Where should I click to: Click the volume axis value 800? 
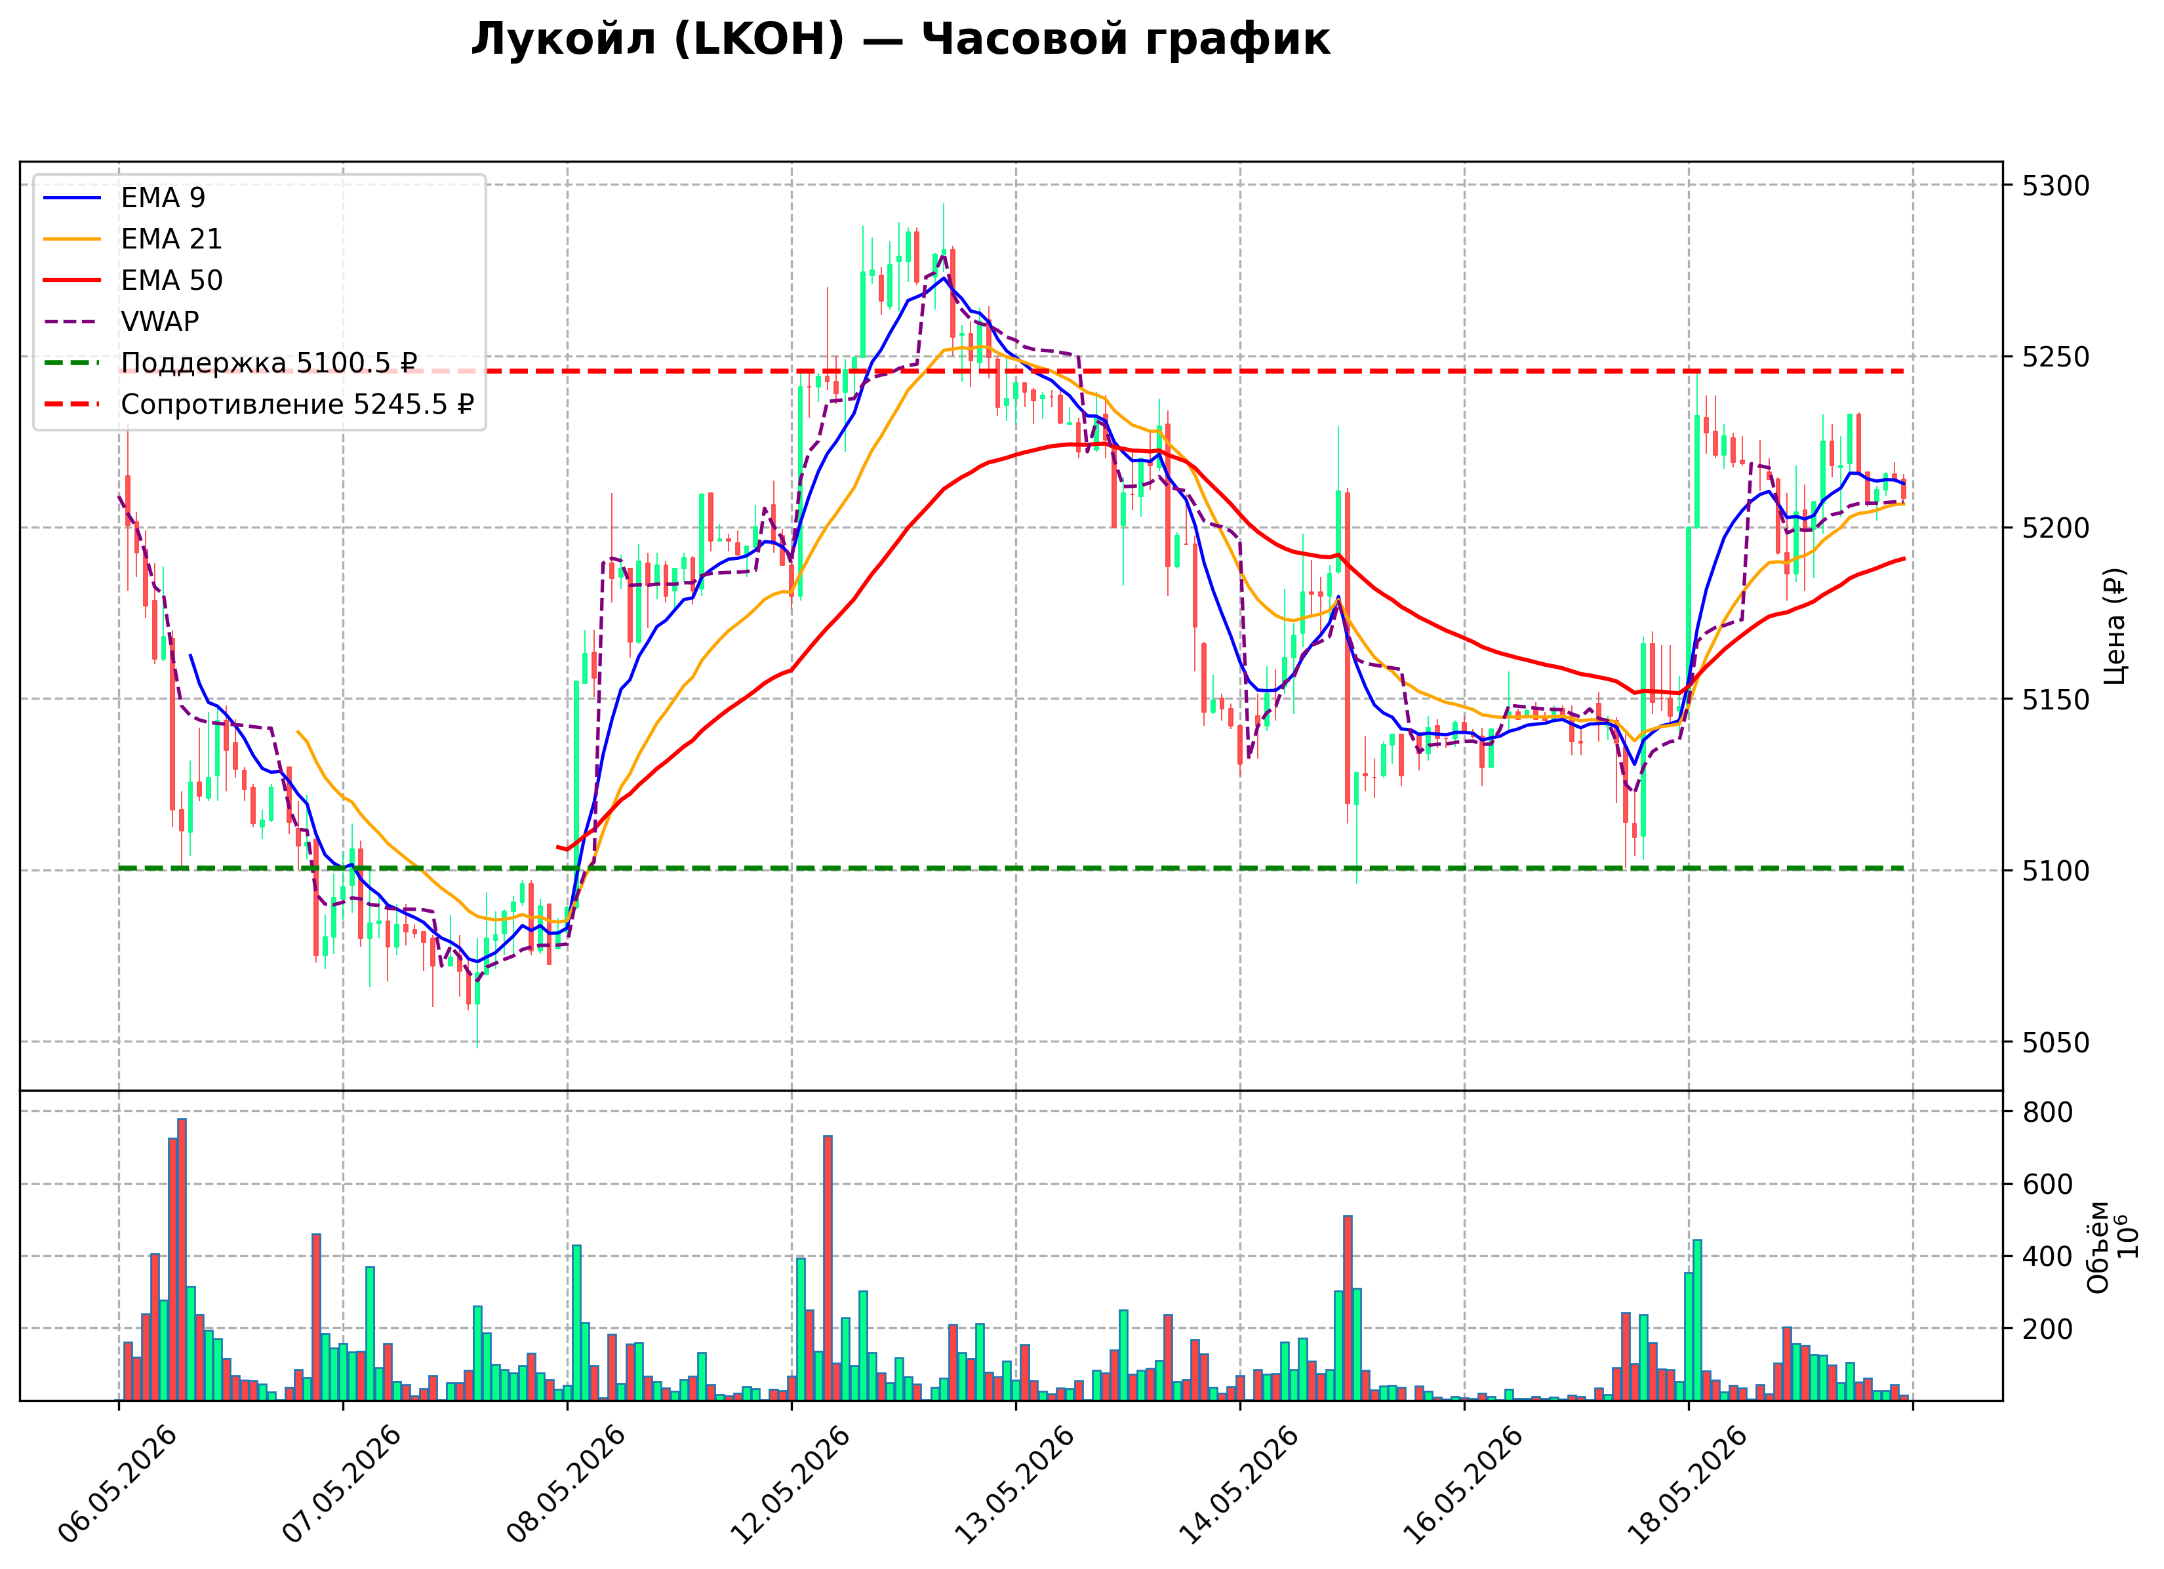[x=2047, y=1112]
